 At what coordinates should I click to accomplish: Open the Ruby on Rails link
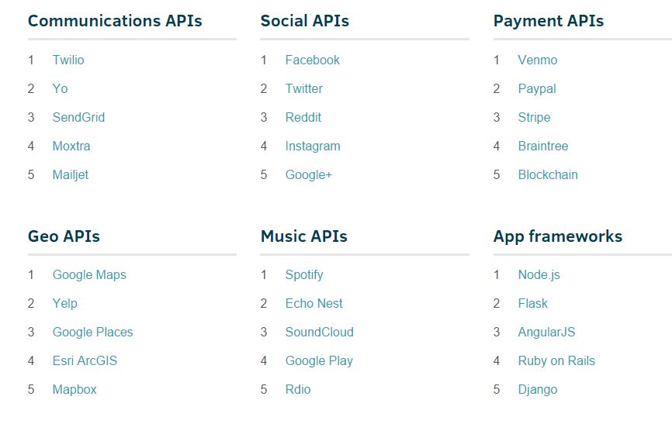(x=556, y=360)
